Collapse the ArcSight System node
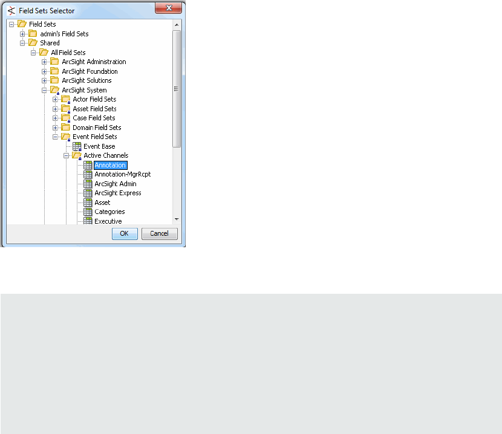 pos(44,90)
